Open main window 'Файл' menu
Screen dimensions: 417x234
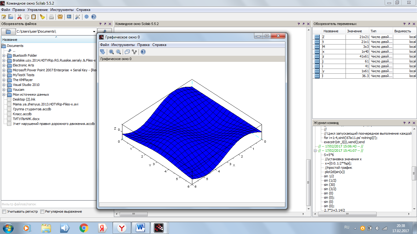(x=5, y=10)
